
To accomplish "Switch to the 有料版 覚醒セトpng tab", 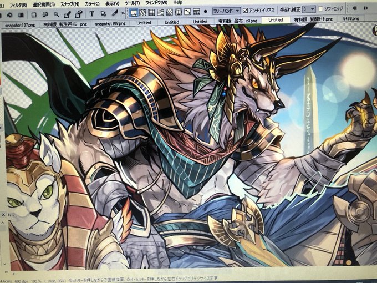I will 314,19.
